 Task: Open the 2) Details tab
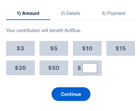pyautogui.click(x=71, y=13)
